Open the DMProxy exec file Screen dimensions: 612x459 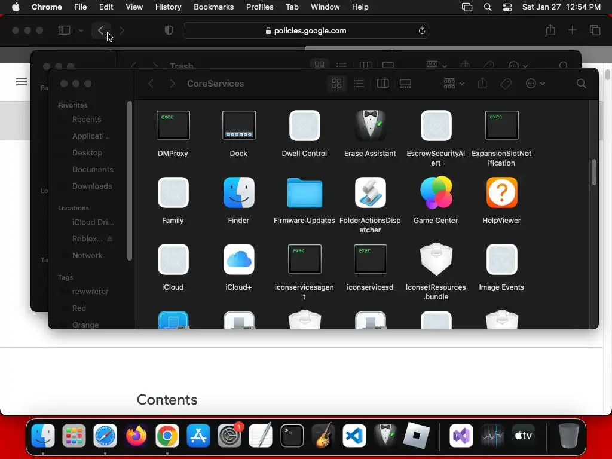tap(173, 126)
